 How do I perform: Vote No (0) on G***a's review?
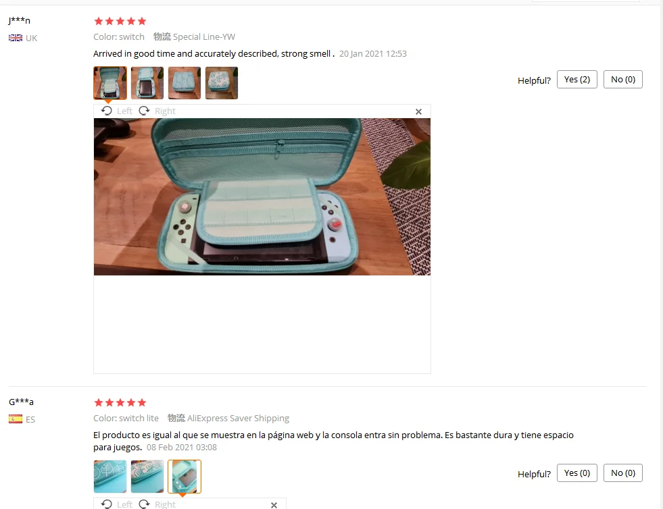click(x=623, y=473)
